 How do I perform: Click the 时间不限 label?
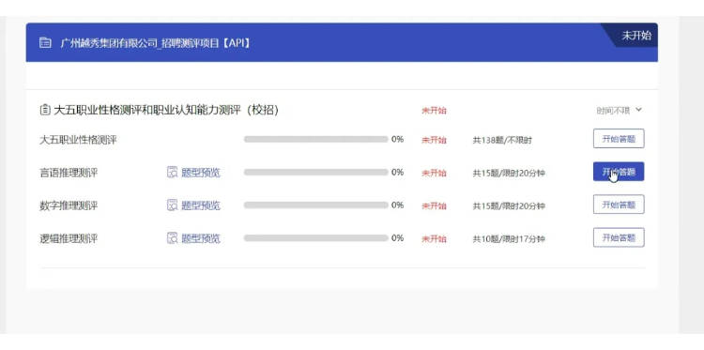point(613,111)
